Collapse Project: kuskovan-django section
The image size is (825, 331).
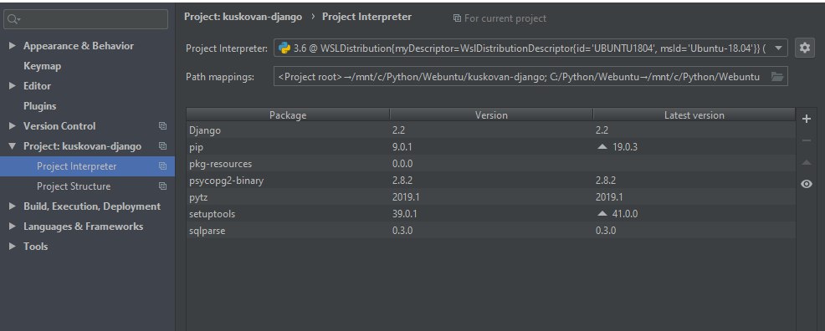(12, 146)
